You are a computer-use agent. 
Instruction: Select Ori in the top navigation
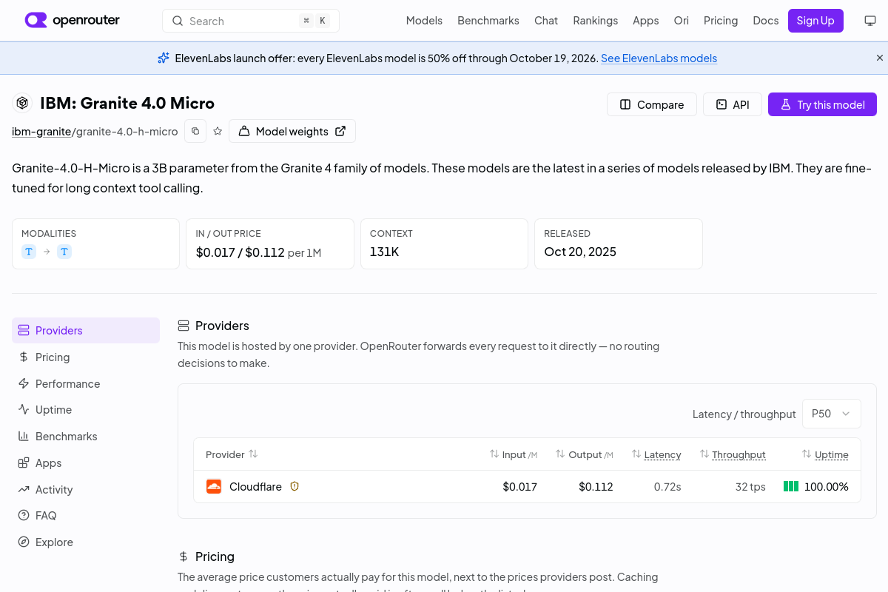[682, 21]
